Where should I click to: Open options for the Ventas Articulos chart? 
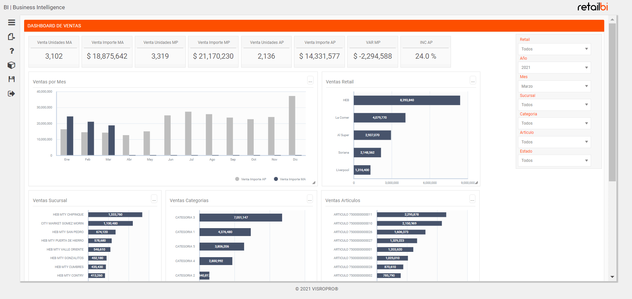click(x=472, y=199)
